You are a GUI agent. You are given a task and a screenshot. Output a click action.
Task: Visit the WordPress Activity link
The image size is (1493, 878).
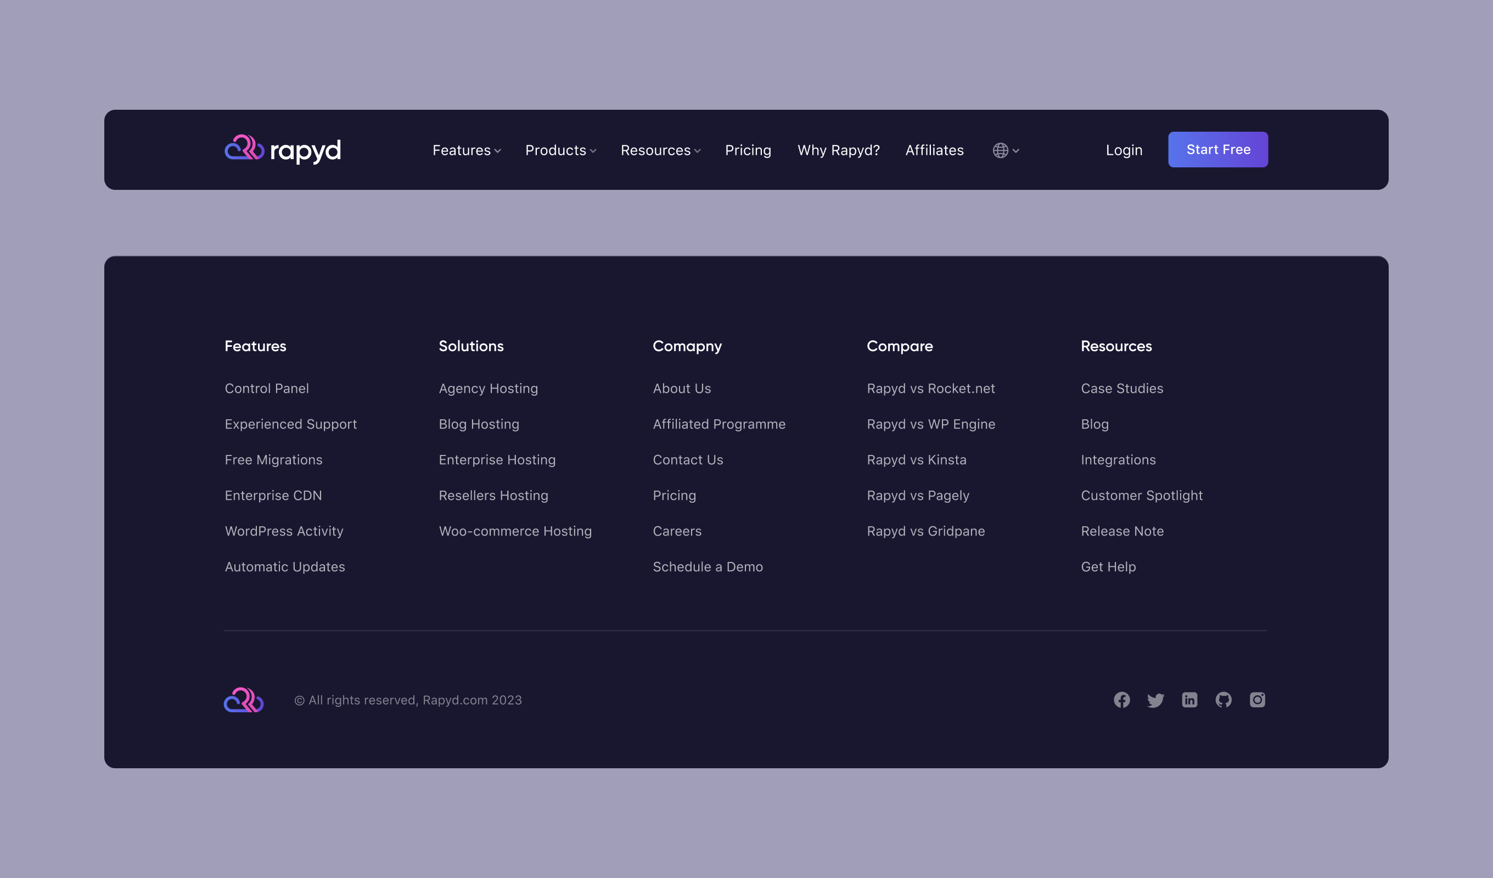pyautogui.click(x=284, y=531)
